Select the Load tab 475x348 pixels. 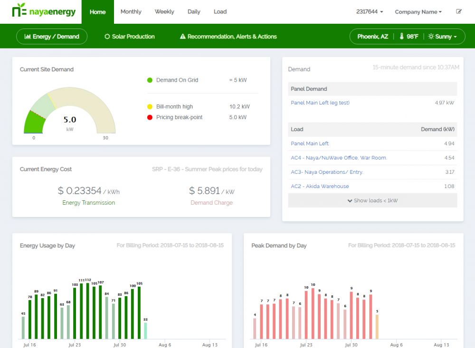pyautogui.click(x=220, y=12)
